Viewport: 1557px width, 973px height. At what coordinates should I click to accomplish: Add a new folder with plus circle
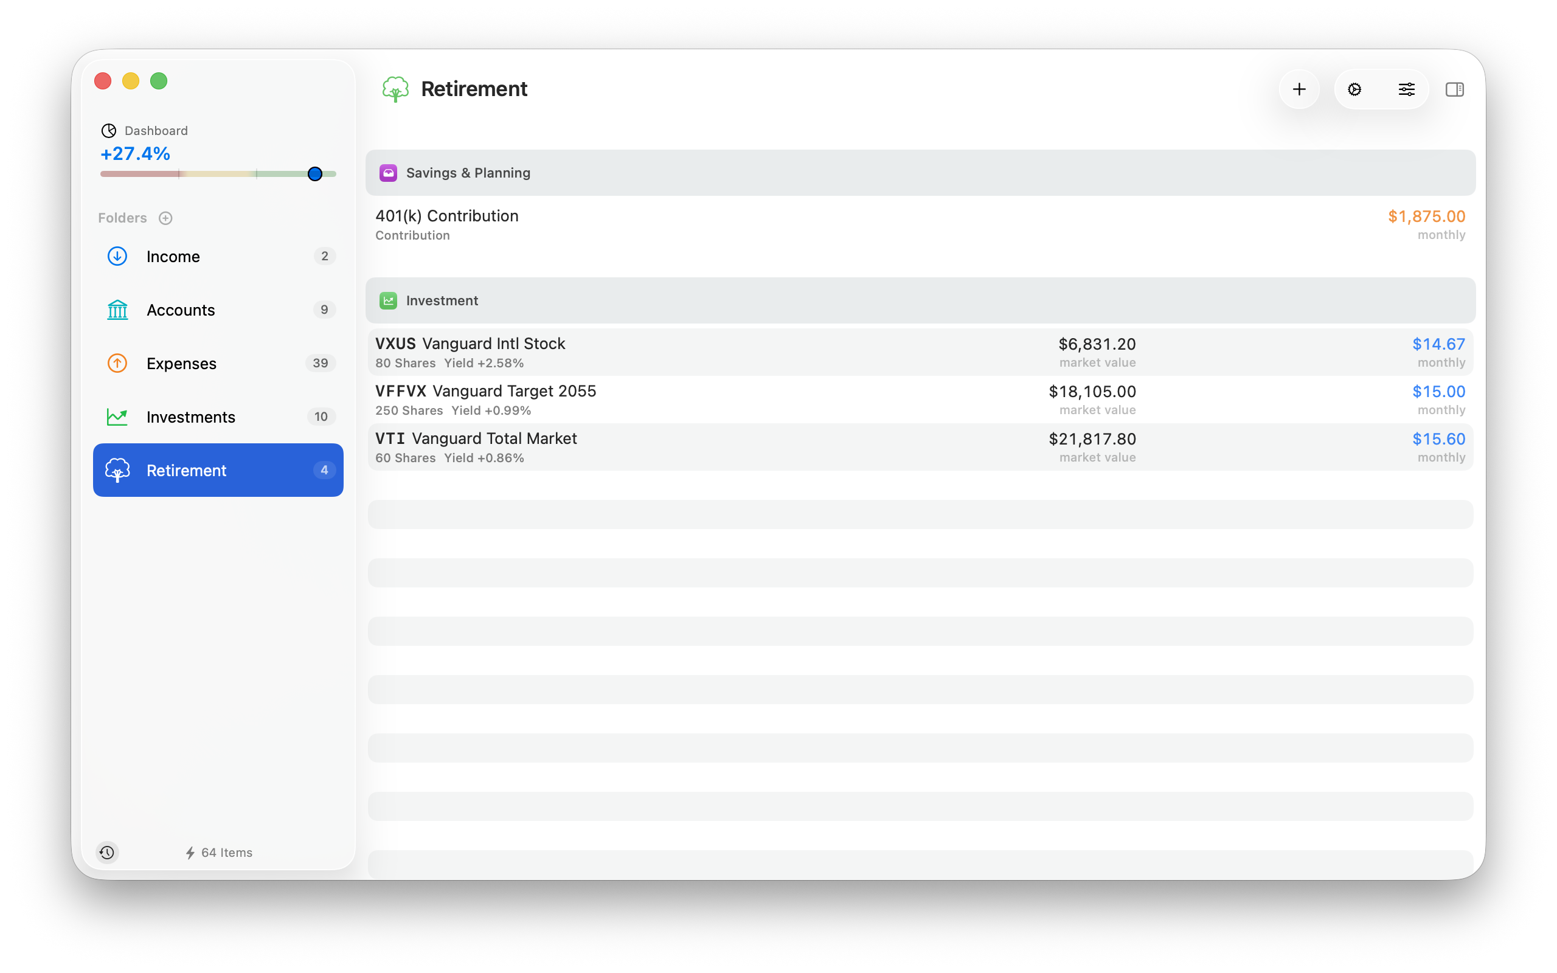[165, 218]
